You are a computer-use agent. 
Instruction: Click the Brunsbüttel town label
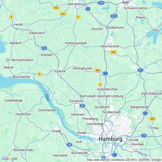tap(22, 77)
